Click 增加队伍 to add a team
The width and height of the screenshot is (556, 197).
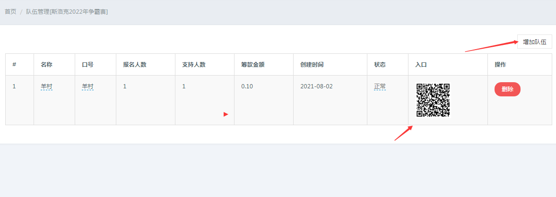coord(534,42)
